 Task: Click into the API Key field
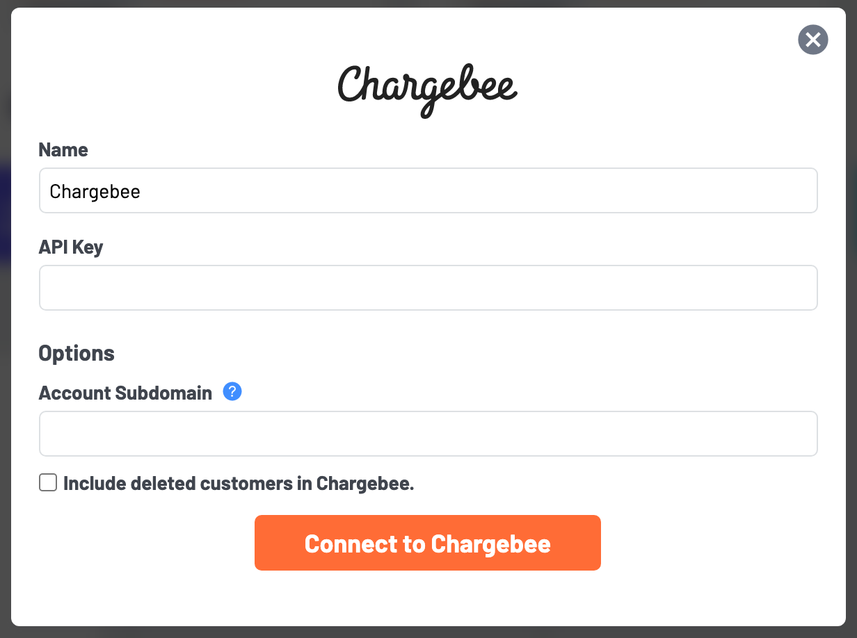(428, 288)
